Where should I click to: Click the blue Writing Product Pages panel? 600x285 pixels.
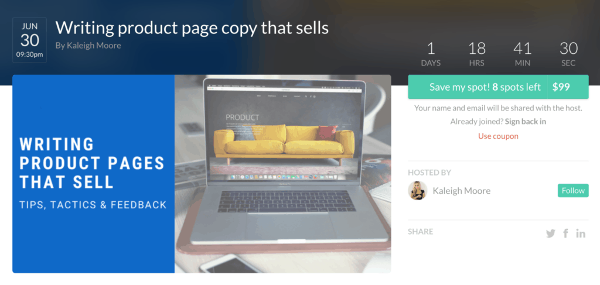click(x=93, y=174)
